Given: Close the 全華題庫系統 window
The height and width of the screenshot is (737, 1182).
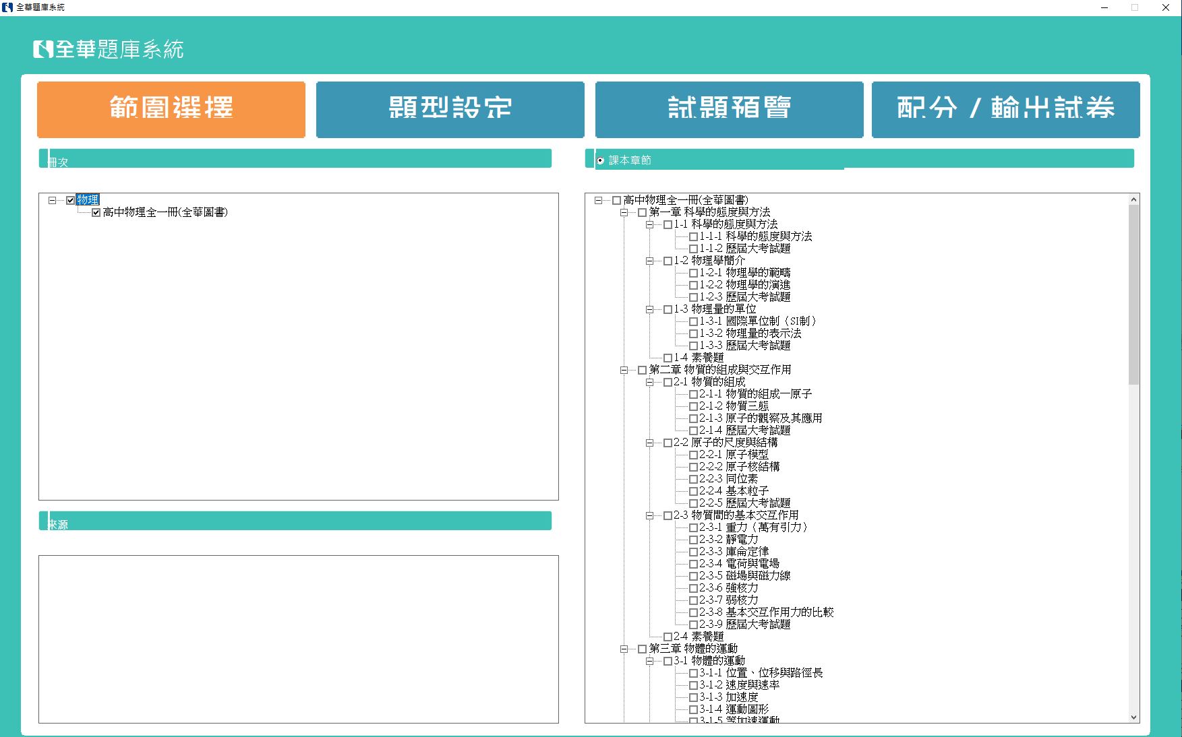Looking at the screenshot, I should click(x=1166, y=7).
